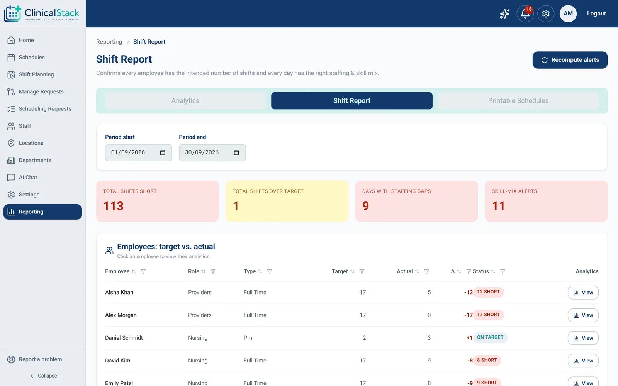Go to Schedules in sidebar

point(42,58)
